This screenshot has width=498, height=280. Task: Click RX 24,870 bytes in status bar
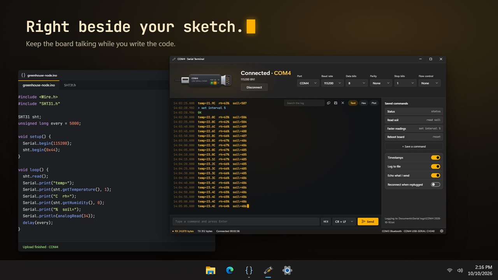coord(184,231)
